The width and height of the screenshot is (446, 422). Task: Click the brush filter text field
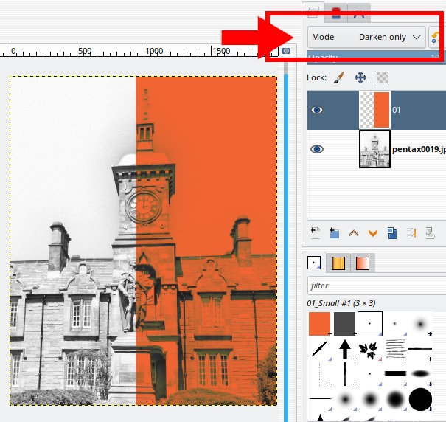[x=376, y=286]
